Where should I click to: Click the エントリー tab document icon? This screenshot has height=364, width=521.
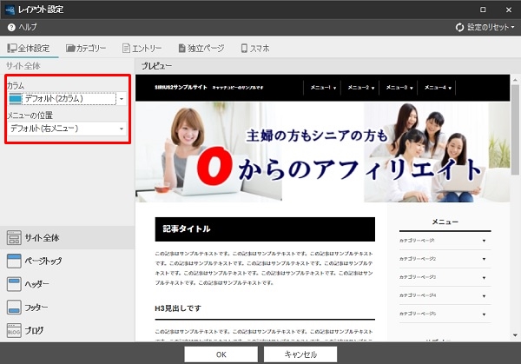pos(126,48)
